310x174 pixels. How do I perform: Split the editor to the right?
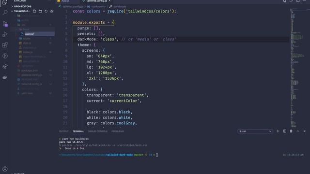click(x=298, y=1)
